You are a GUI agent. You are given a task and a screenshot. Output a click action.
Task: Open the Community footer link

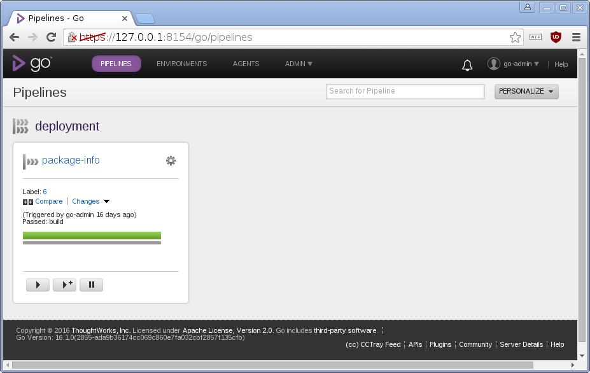click(475, 344)
